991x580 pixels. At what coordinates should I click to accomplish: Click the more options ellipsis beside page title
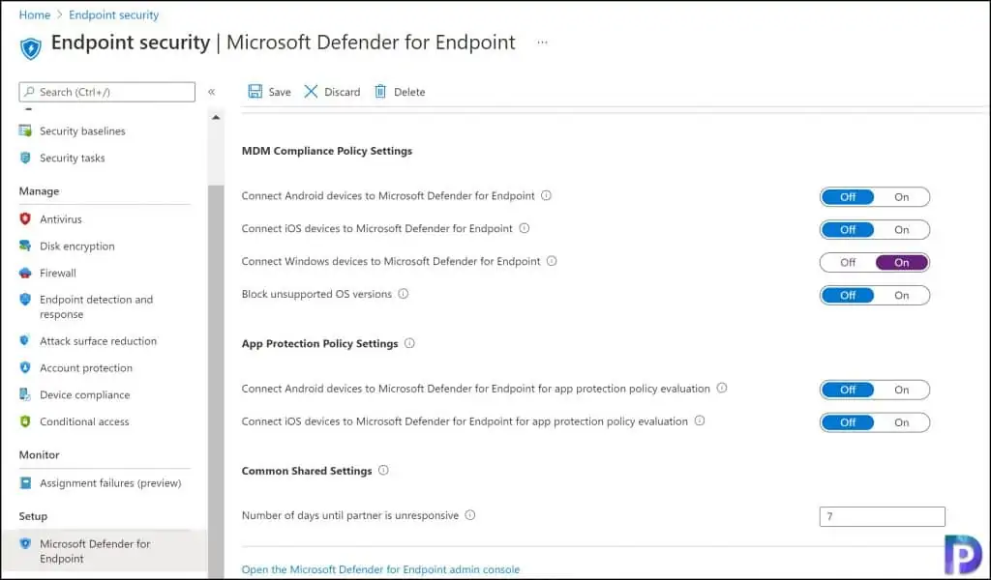[542, 43]
